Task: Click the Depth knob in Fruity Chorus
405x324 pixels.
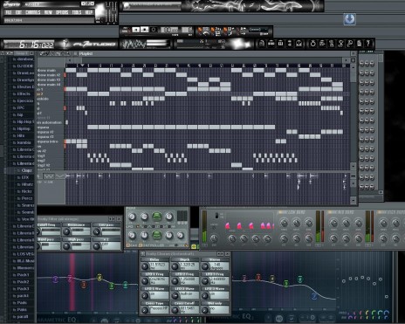Action: click(175, 266)
